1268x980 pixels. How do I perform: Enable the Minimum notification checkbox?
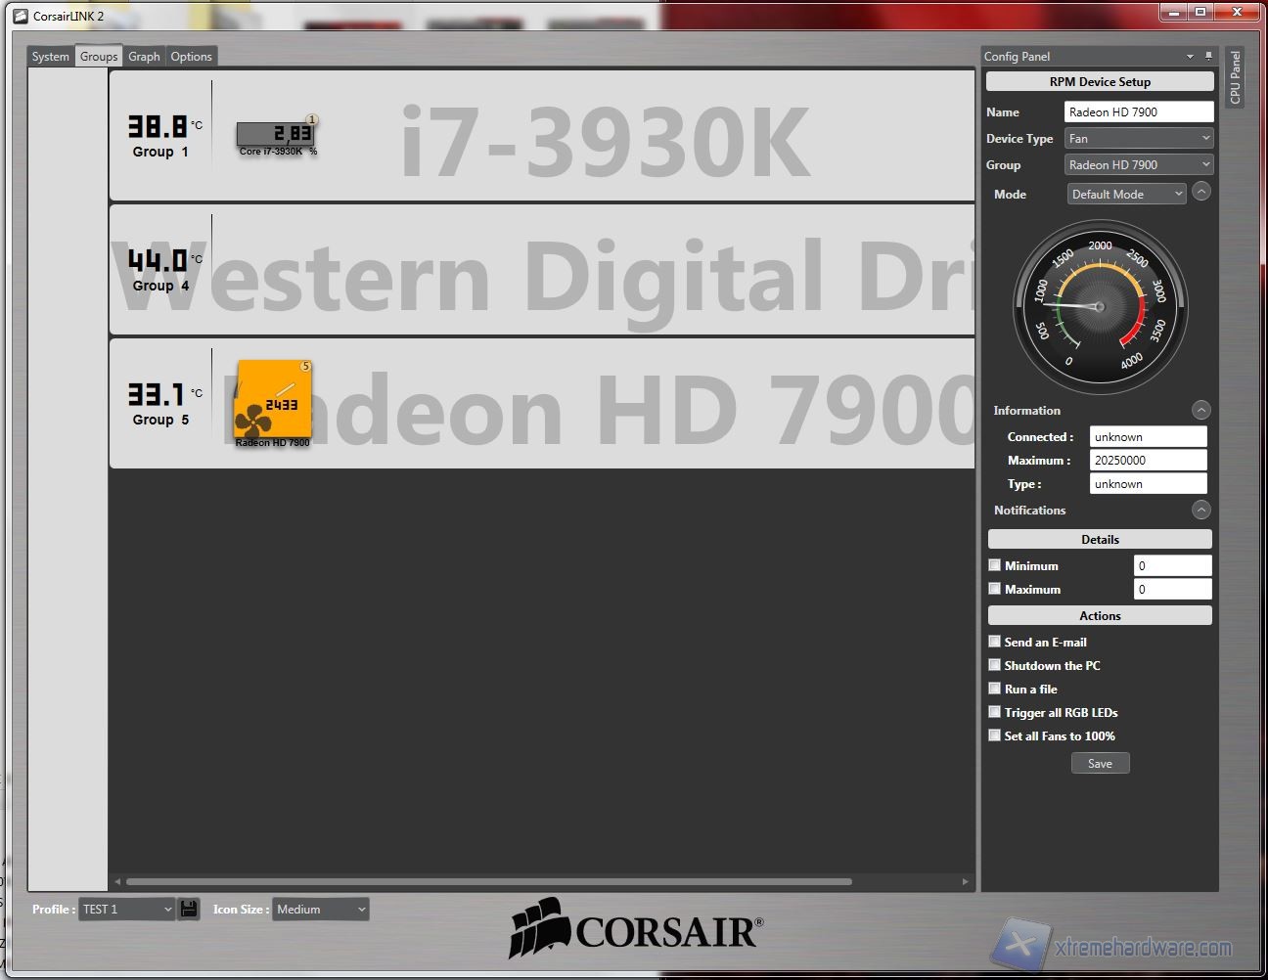(x=995, y=565)
